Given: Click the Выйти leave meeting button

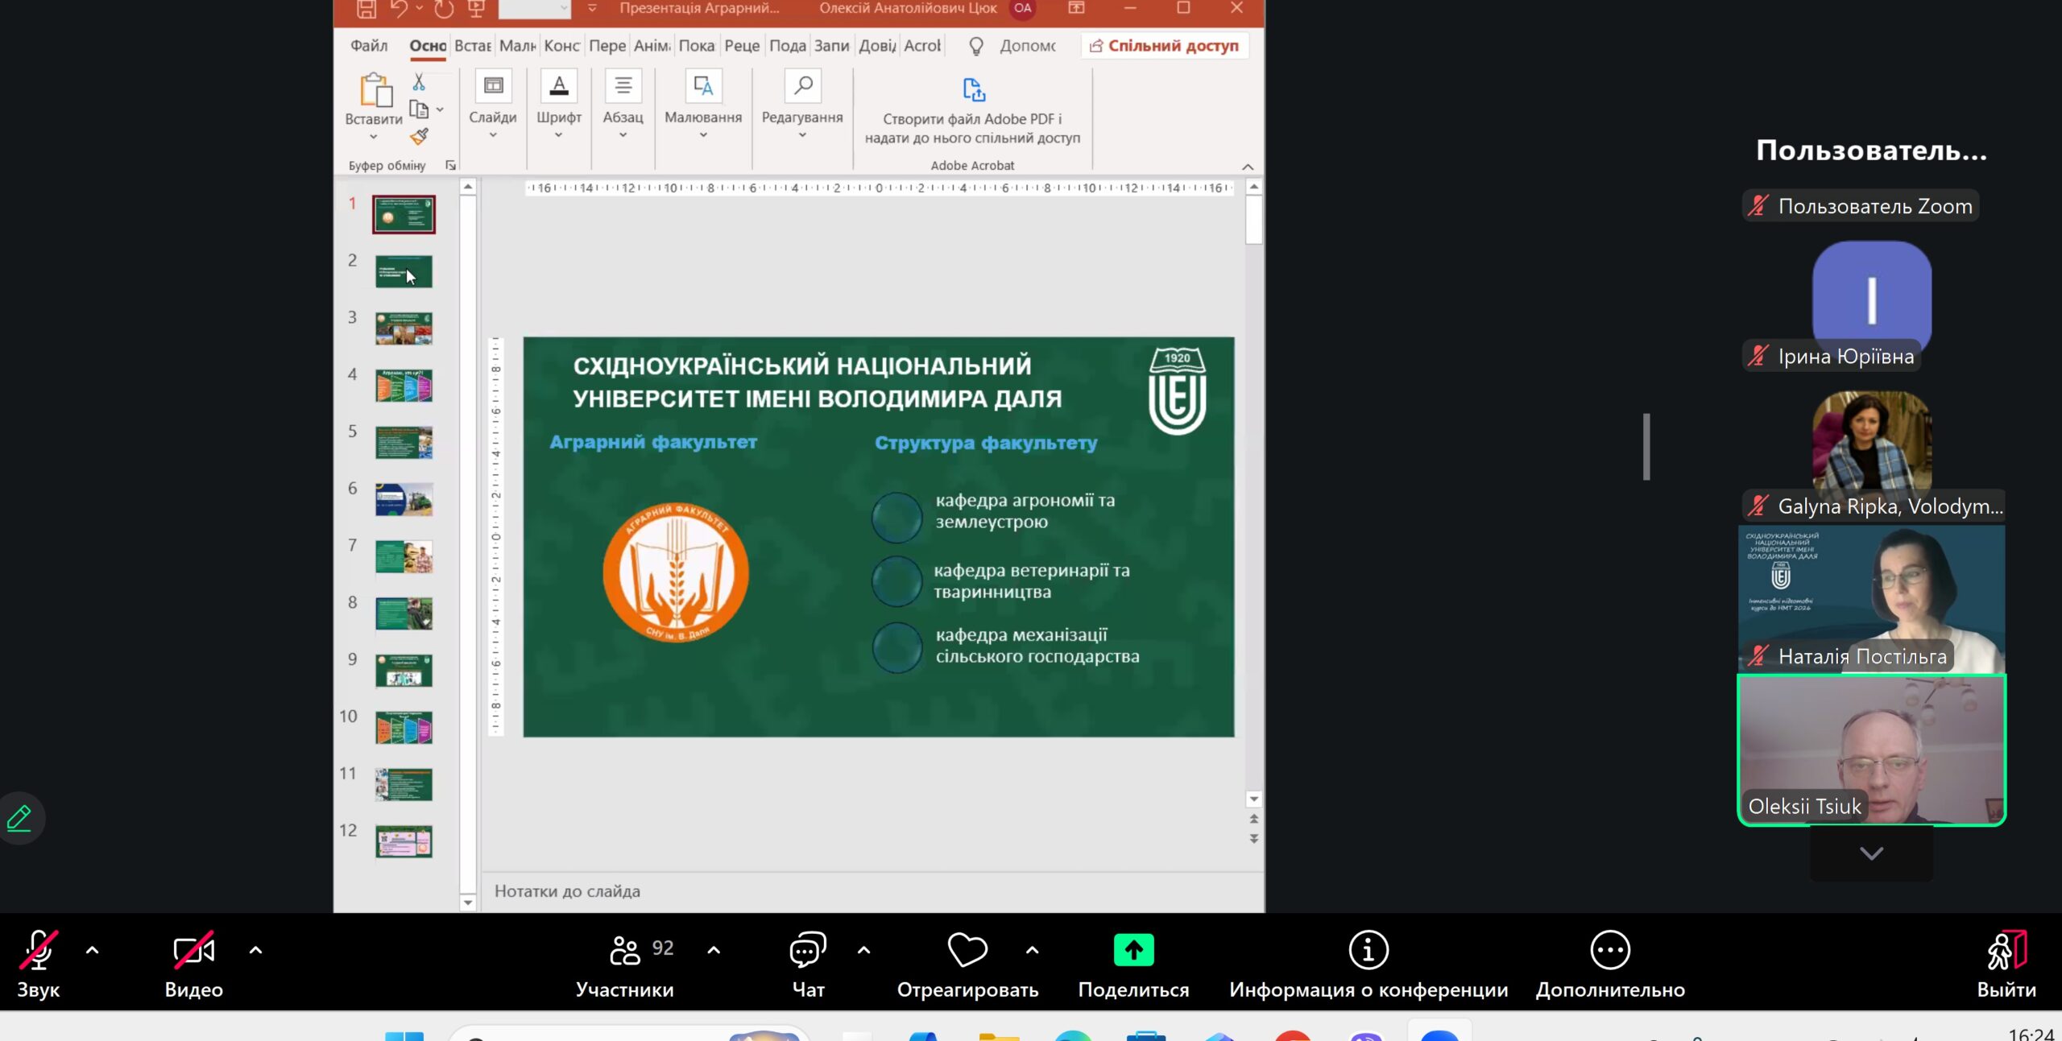Looking at the screenshot, I should click(2006, 951).
